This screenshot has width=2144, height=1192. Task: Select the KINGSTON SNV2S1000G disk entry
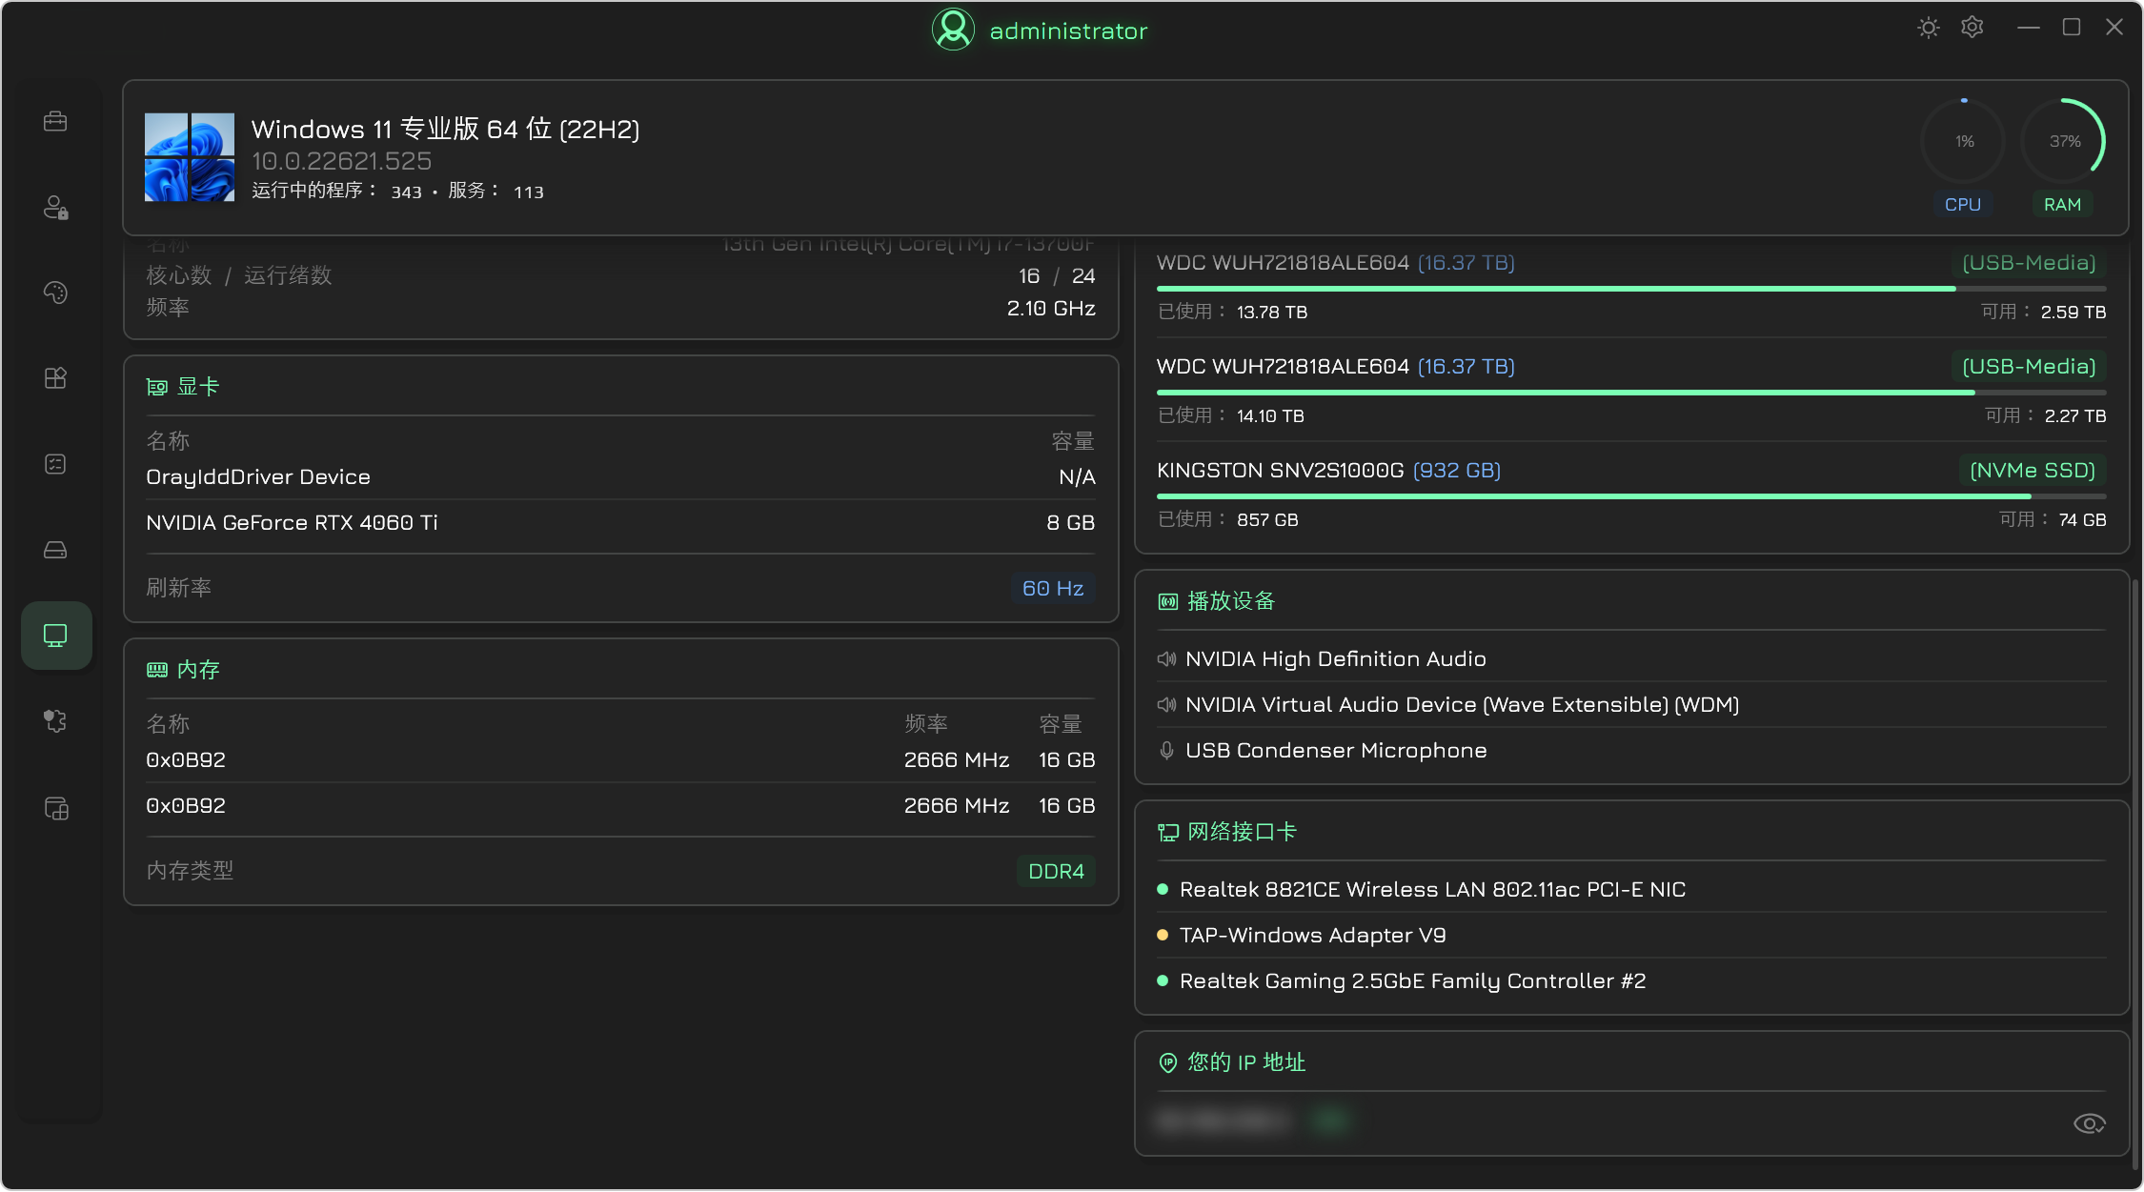(1631, 494)
